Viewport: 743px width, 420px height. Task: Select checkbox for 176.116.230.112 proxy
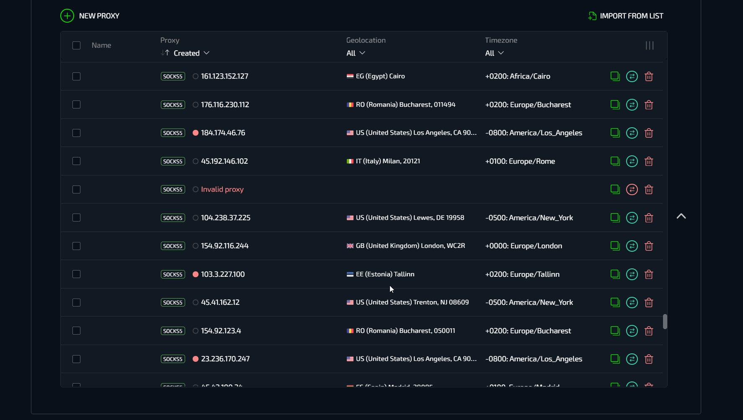[76, 105]
